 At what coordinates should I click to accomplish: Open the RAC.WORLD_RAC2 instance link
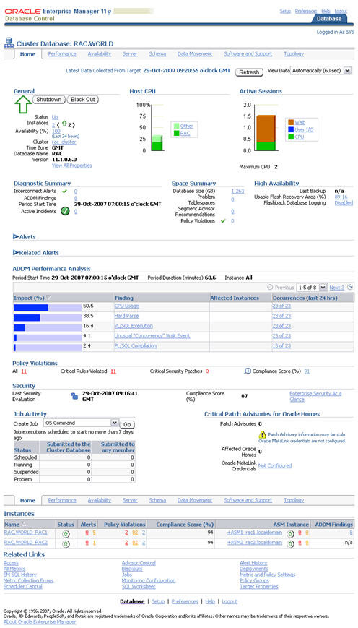[x=25, y=543]
